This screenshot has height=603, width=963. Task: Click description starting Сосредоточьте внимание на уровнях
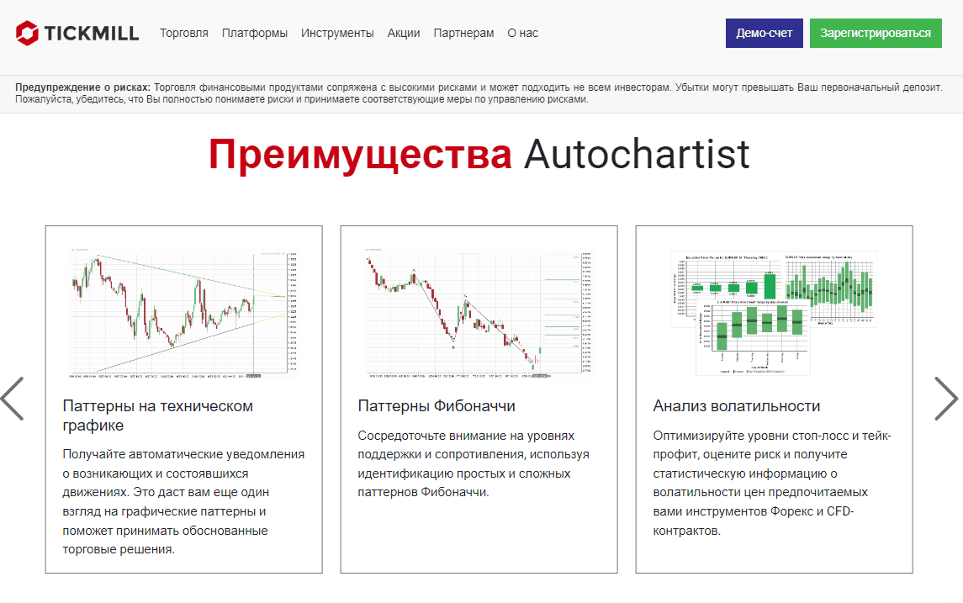(474, 463)
